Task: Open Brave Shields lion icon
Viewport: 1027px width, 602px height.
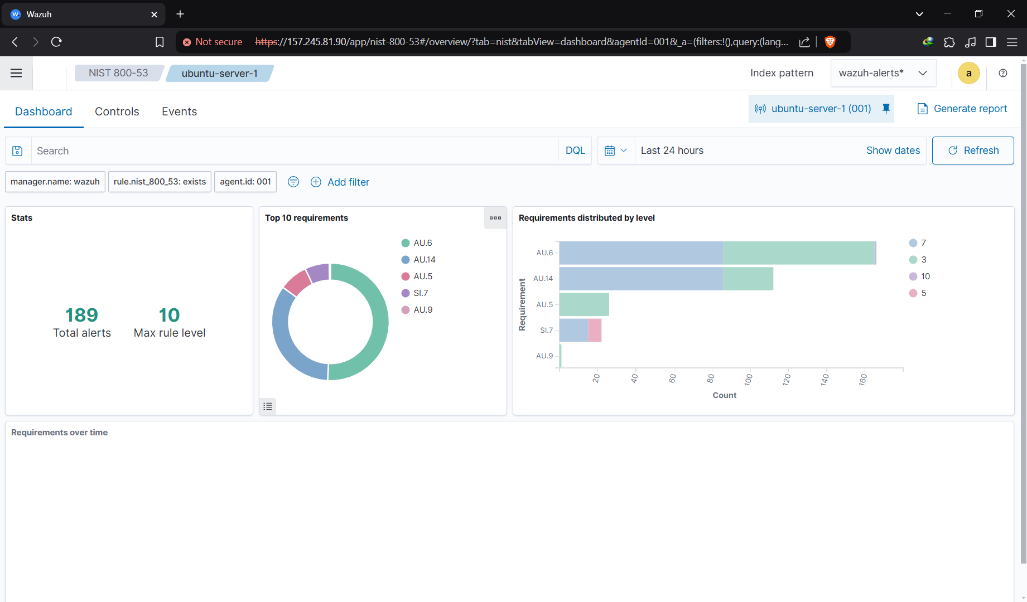Action: 830,42
